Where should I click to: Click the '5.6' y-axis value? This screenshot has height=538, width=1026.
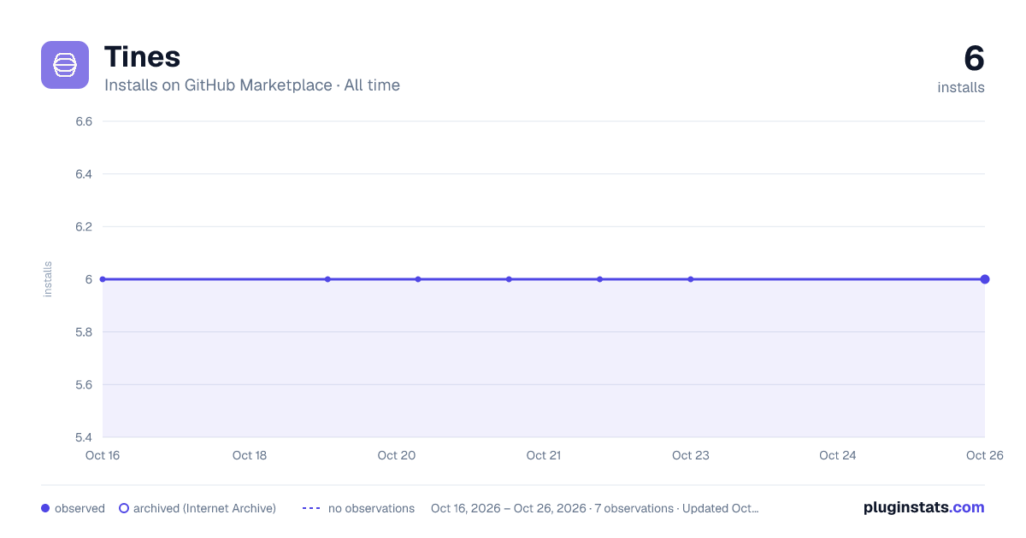point(84,384)
